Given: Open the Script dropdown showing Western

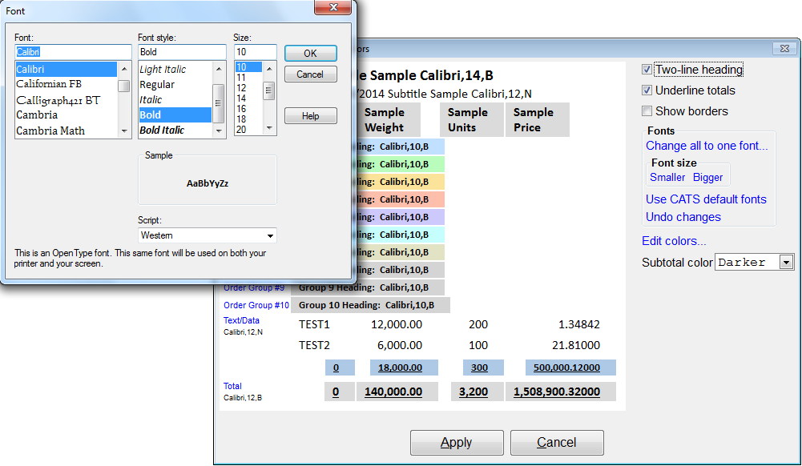Looking at the screenshot, I should (x=208, y=235).
